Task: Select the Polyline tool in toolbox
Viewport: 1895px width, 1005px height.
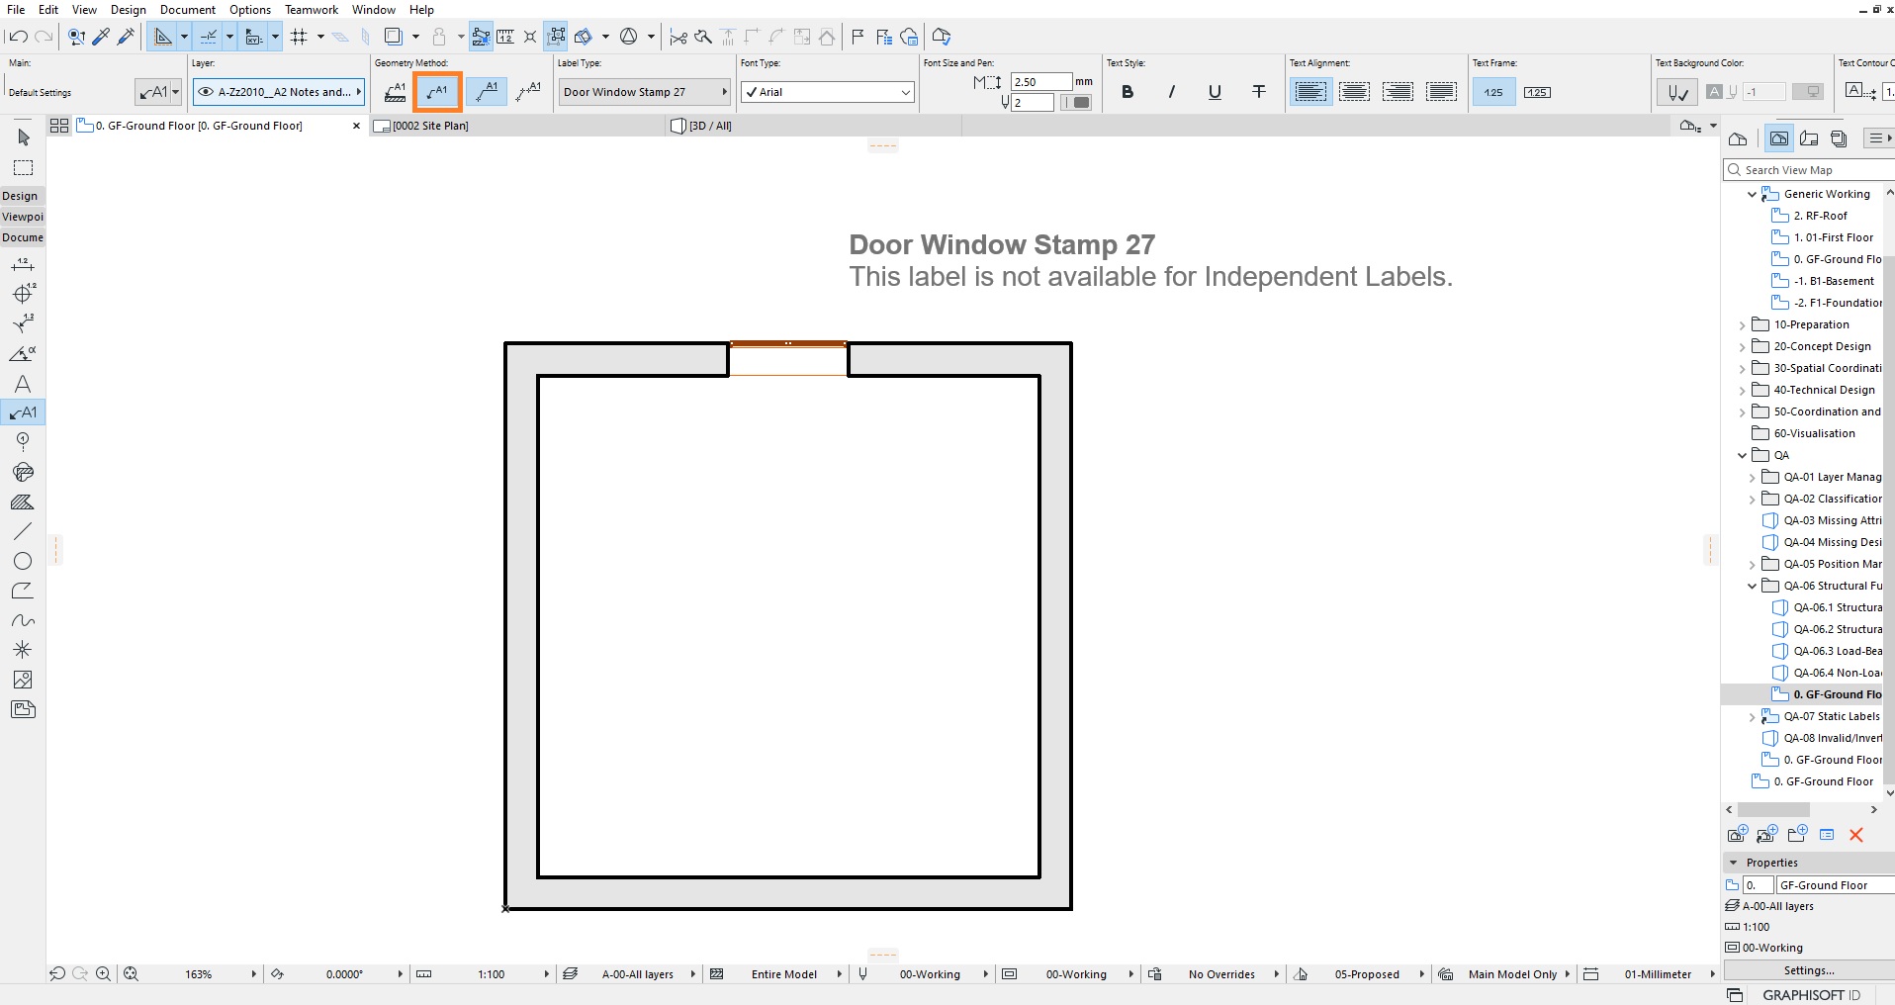Action: pyautogui.click(x=23, y=591)
